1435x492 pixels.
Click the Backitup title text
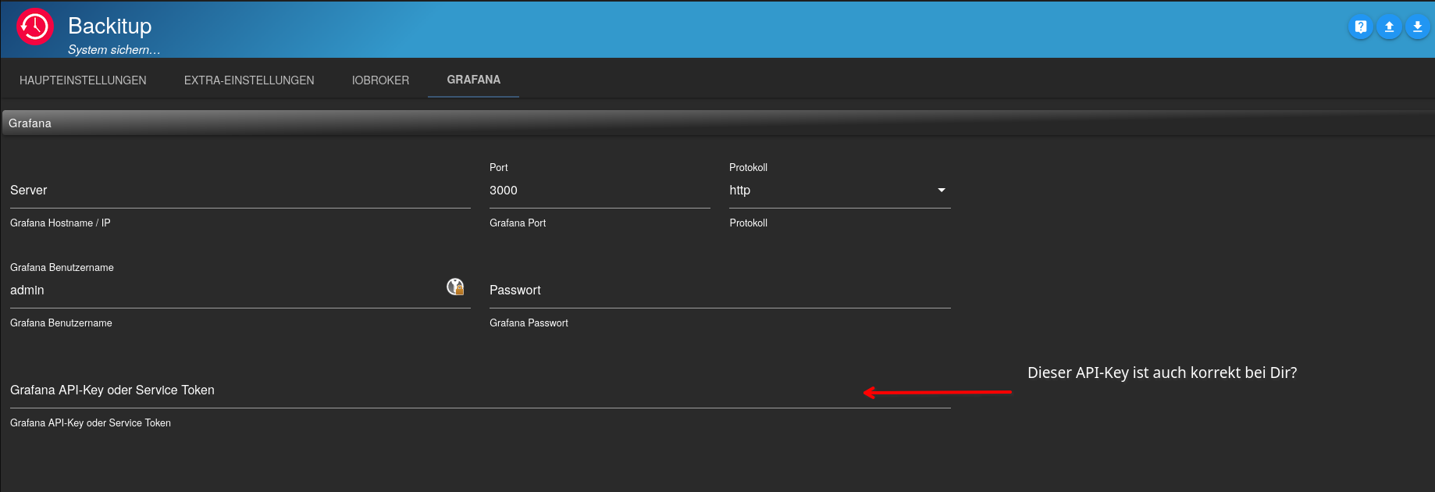tap(110, 26)
